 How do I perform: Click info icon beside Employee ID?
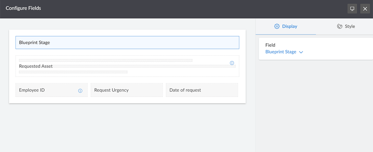pos(80,91)
